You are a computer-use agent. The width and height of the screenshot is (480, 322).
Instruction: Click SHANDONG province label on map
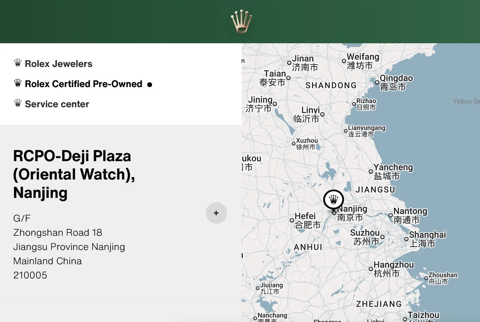coord(331,85)
